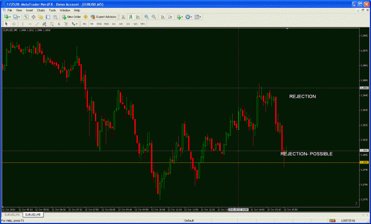Open the Insert menu
This screenshot has height=224, width=371.
[x=30, y=11]
